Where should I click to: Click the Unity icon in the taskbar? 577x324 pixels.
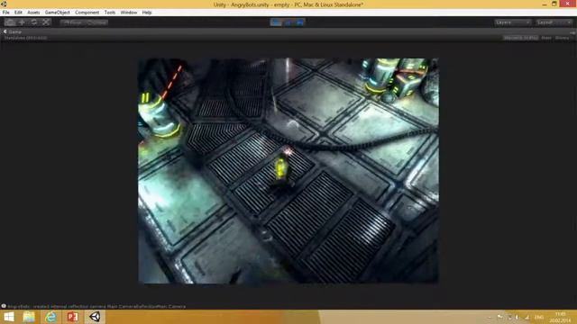tap(95, 317)
